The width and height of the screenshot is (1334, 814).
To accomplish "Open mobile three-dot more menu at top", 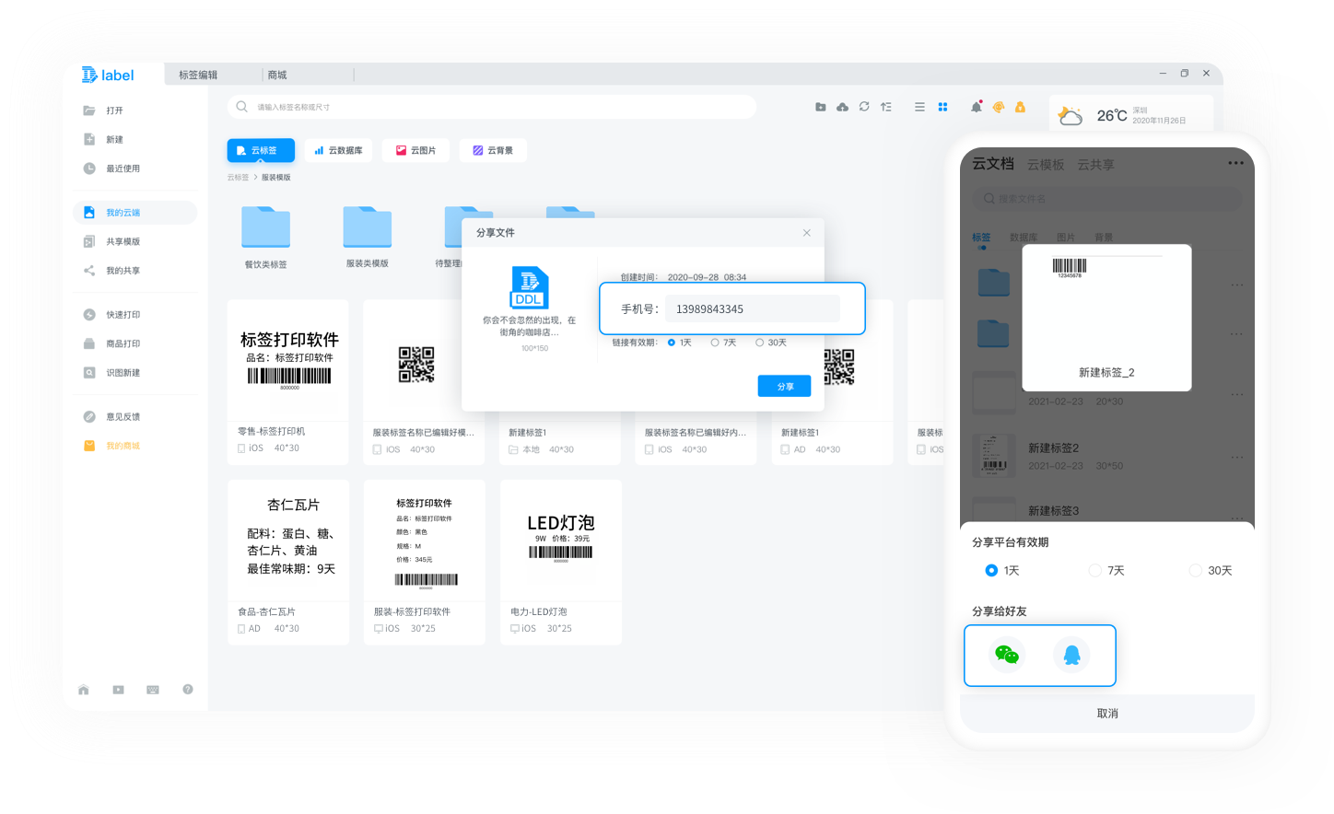I will (x=1235, y=163).
